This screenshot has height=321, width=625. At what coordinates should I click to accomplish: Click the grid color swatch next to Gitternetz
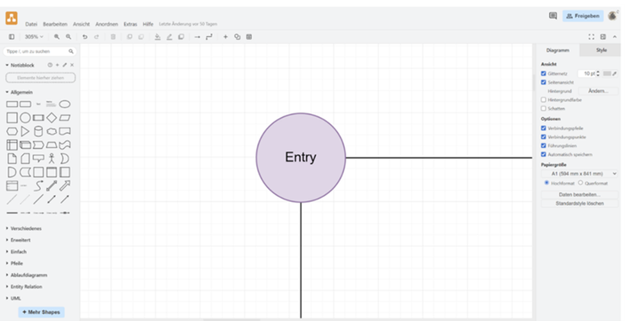607,74
